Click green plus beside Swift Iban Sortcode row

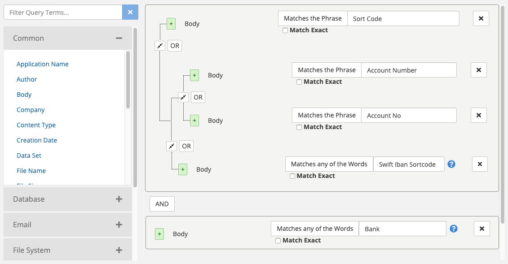point(183,169)
